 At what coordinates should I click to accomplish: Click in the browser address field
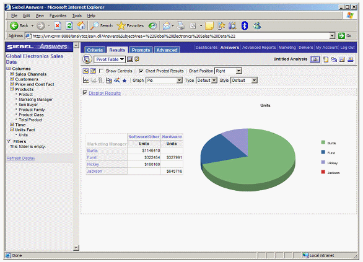180,36
